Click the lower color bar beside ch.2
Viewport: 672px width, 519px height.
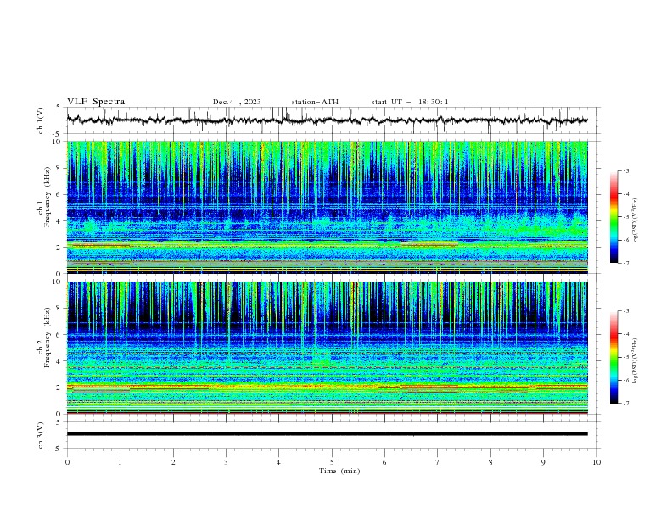613,357
